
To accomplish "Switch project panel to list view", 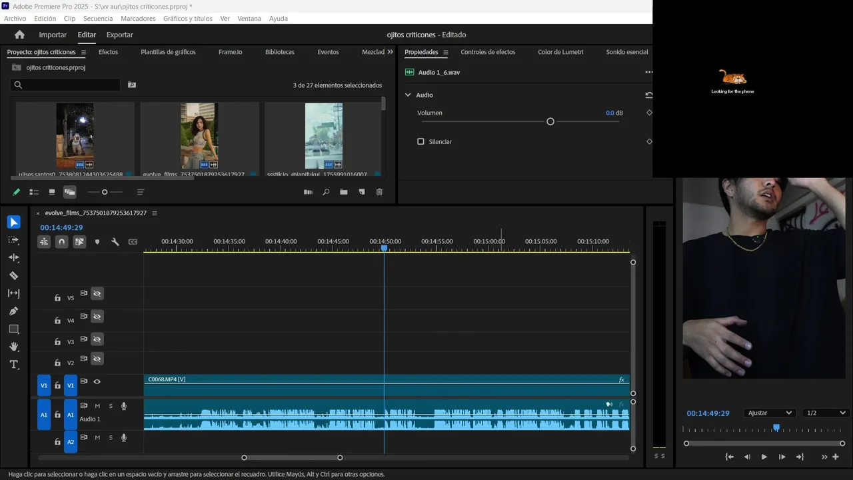I will point(34,192).
